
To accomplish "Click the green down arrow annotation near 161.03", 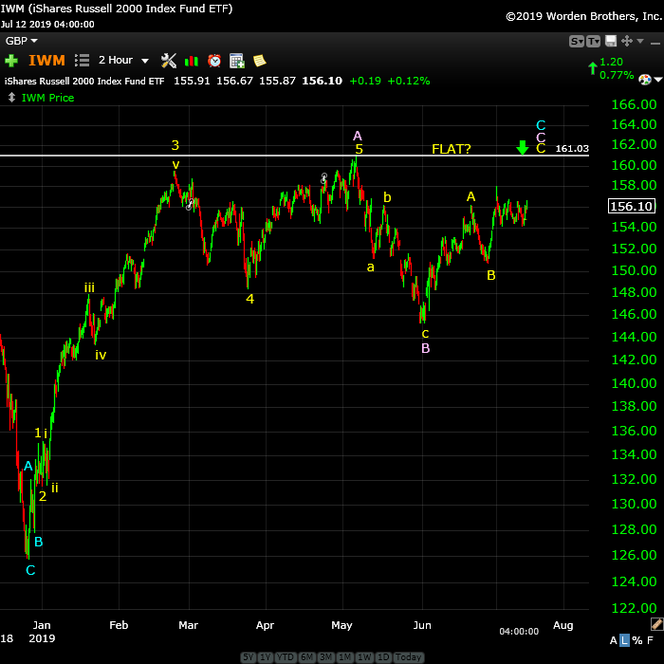I will point(523,148).
